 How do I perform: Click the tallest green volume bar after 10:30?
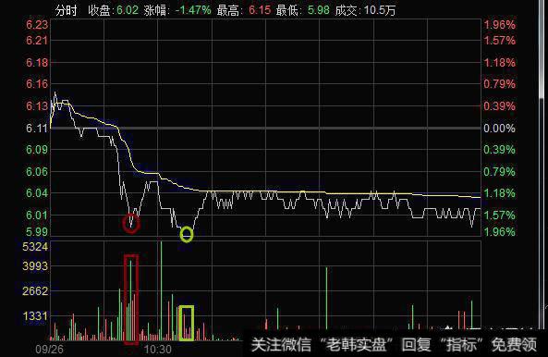(x=161, y=291)
